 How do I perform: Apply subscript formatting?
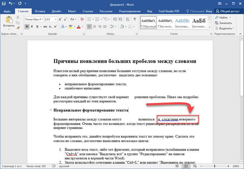(50, 27)
